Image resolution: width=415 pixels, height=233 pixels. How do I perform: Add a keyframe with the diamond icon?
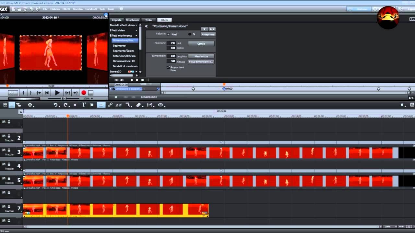pos(132,80)
